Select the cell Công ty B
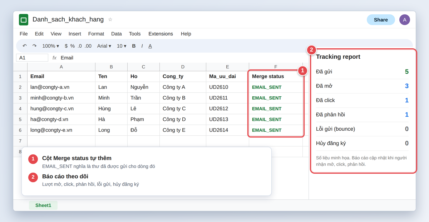Viewport: 429px width, 222px height. tap(183, 98)
